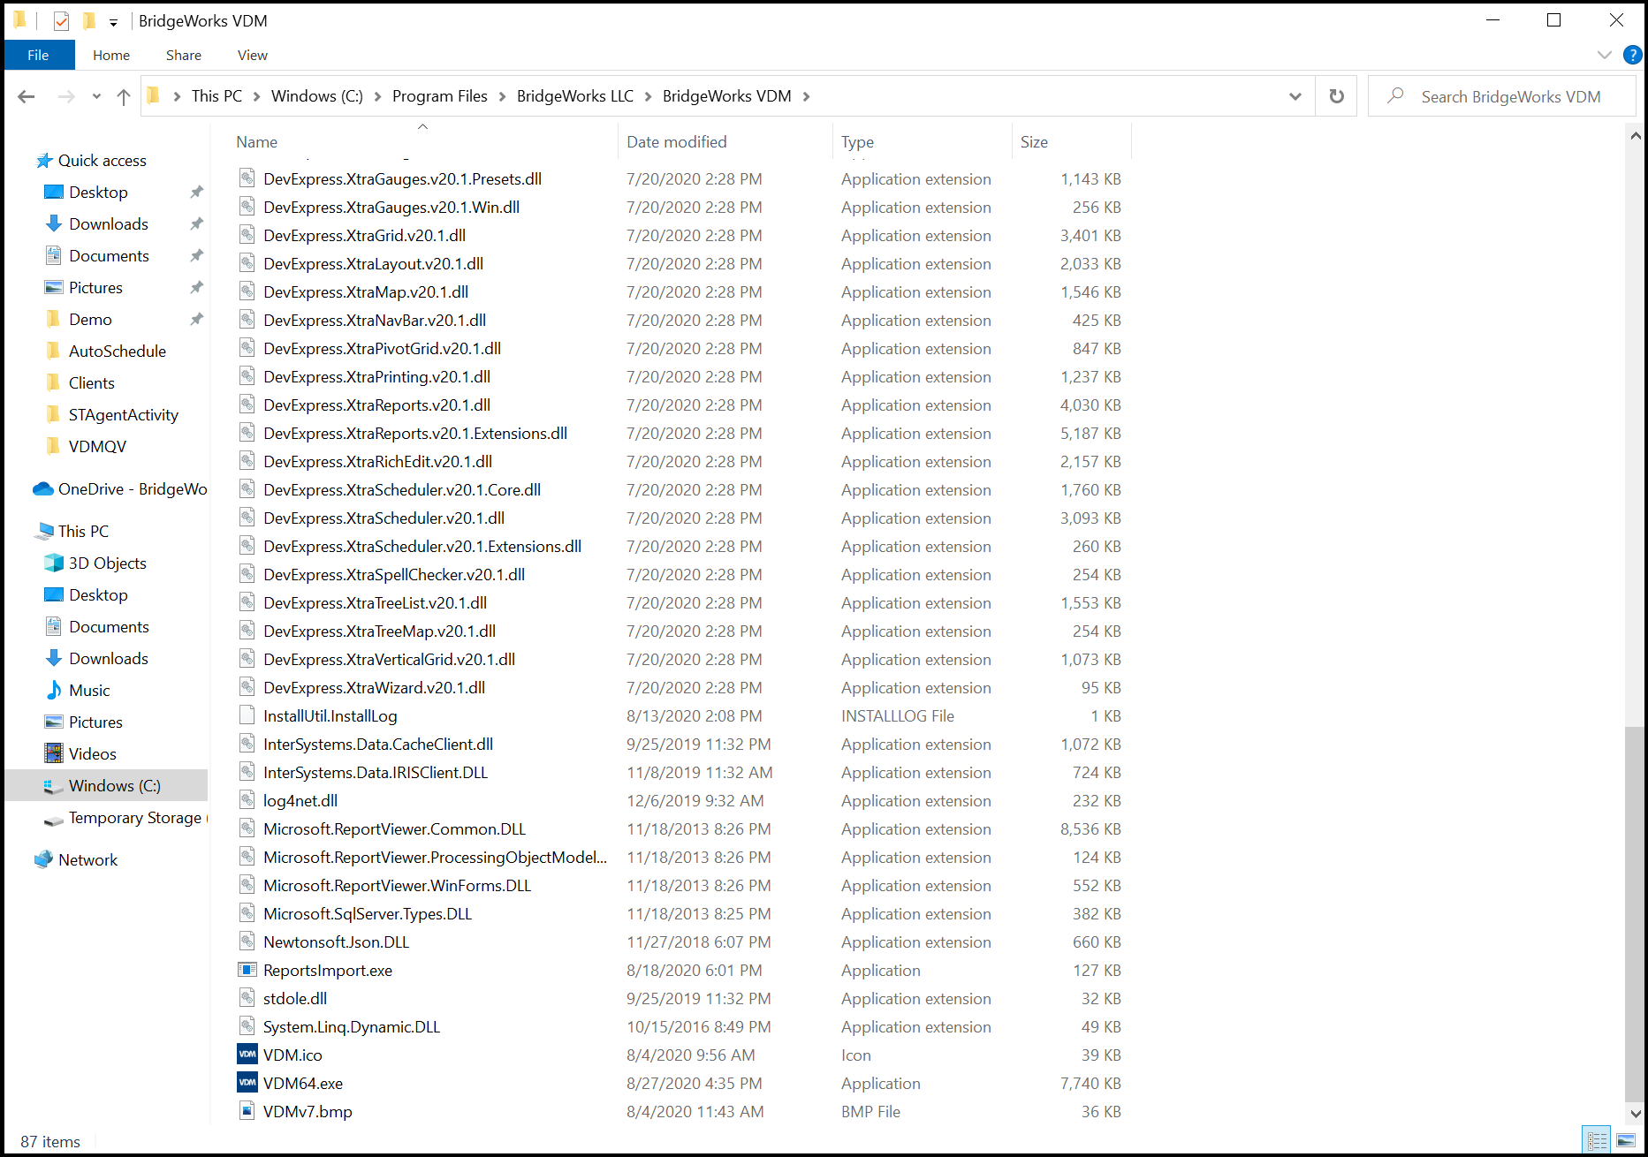Image resolution: width=1648 pixels, height=1157 pixels.
Task: Open the Help question mark icon
Action: coord(1632,55)
